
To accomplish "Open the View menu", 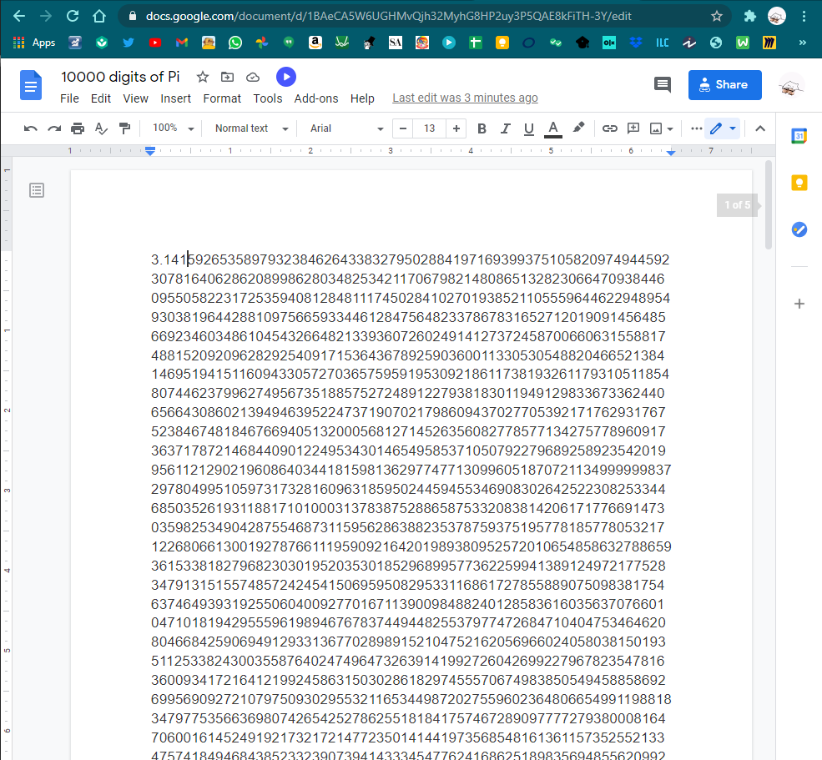I will [135, 98].
